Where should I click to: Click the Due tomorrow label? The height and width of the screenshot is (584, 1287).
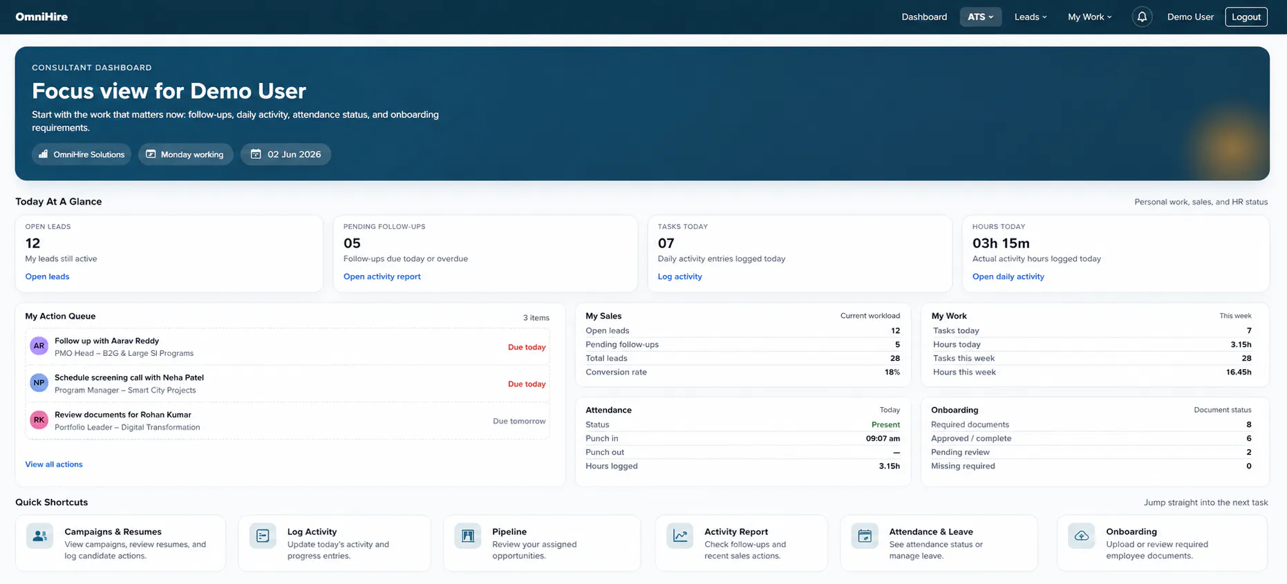[x=519, y=421]
